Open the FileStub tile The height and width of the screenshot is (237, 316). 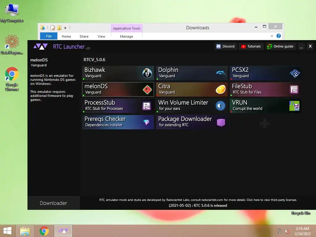[266, 89]
